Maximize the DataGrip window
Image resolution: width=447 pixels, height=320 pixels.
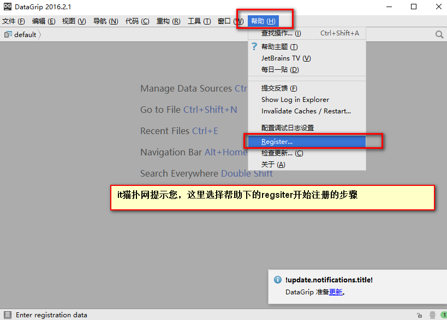tap(414, 7)
